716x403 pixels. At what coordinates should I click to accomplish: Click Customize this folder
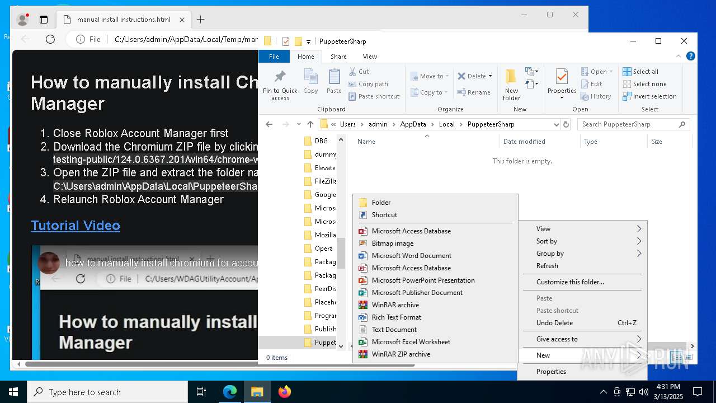pyautogui.click(x=582, y=282)
